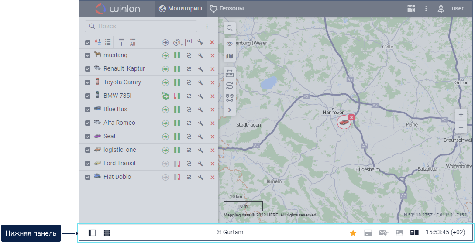Uncheck the Alfa Romeo checkbox
This screenshot has height=243, width=475.
(x=88, y=123)
